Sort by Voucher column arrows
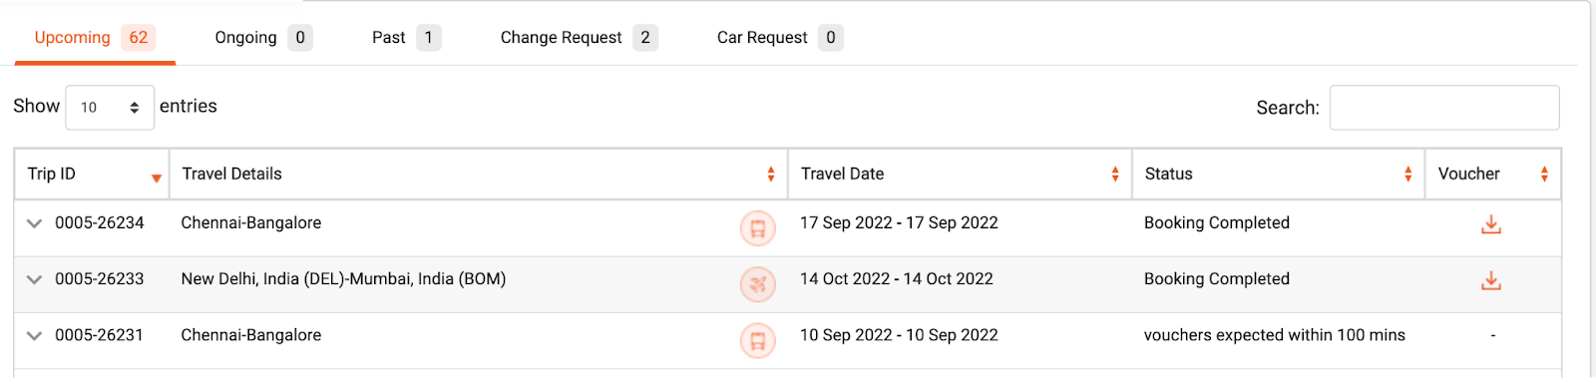The height and width of the screenshot is (378, 1596). [x=1544, y=175]
